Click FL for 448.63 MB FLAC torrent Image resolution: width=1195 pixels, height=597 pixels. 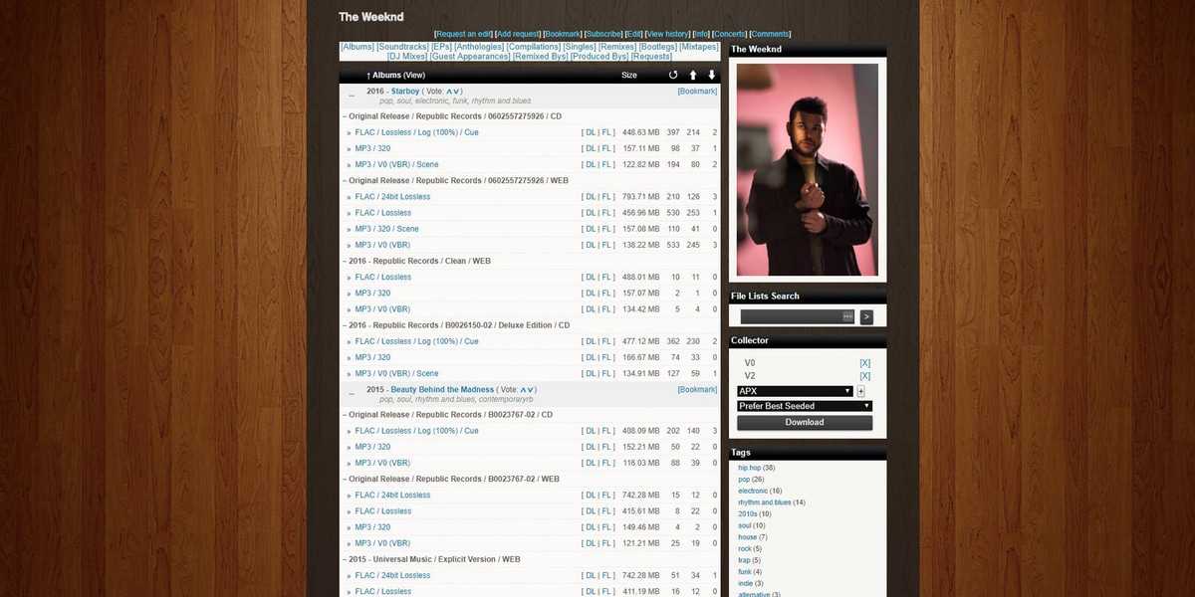[606, 132]
